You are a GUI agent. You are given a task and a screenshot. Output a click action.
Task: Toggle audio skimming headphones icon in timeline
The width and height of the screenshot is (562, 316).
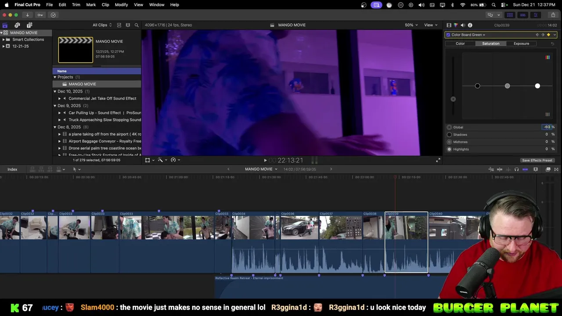coord(516,169)
